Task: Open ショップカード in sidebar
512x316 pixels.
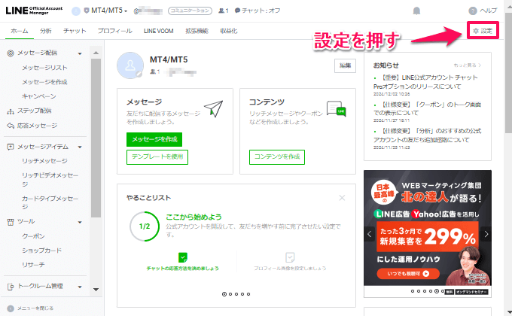Action: click(x=42, y=251)
